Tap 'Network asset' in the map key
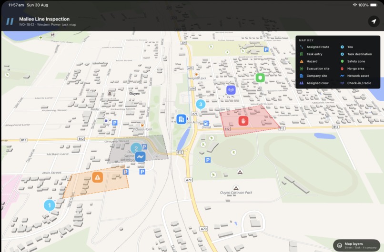 358,76
